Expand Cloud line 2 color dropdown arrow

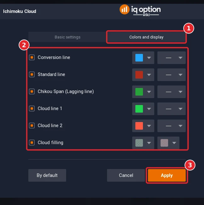coord(149,126)
